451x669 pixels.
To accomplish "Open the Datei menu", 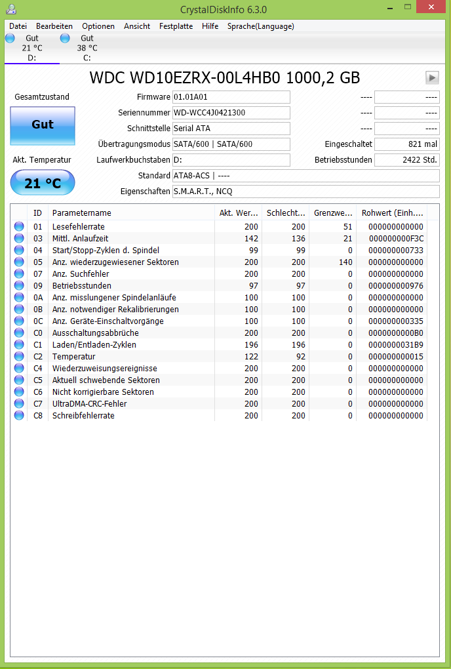I will (x=18, y=26).
